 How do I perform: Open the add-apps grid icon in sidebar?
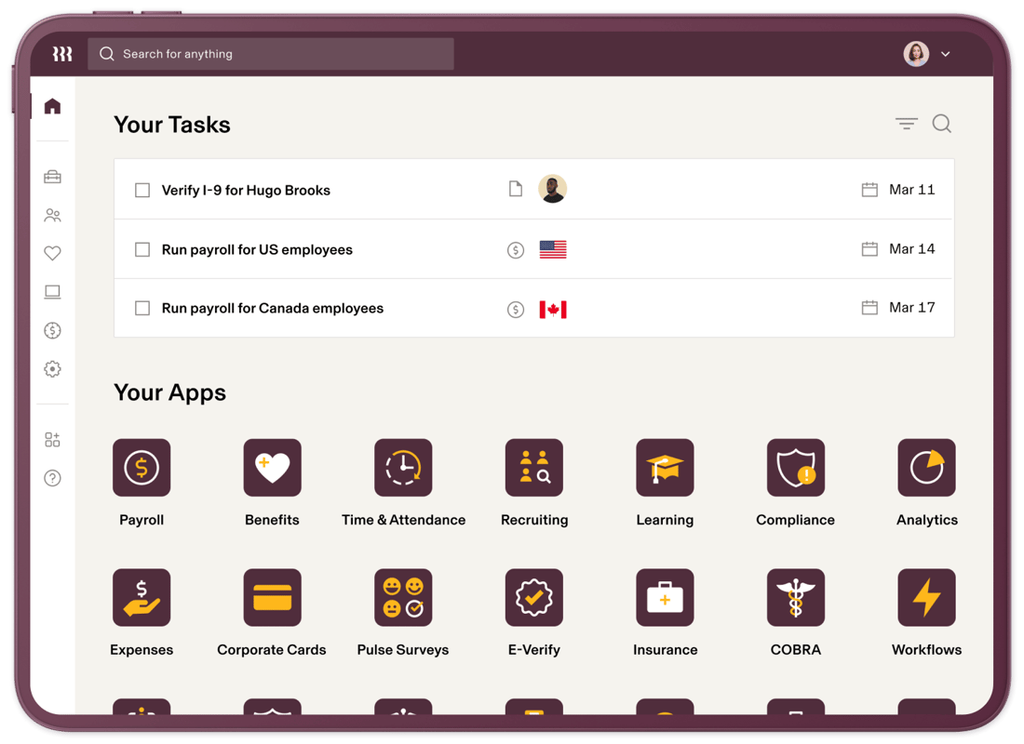click(x=52, y=439)
